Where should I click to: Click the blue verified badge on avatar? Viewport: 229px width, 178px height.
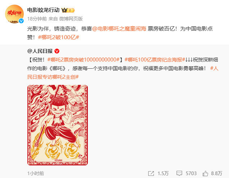click(x=21, y=21)
